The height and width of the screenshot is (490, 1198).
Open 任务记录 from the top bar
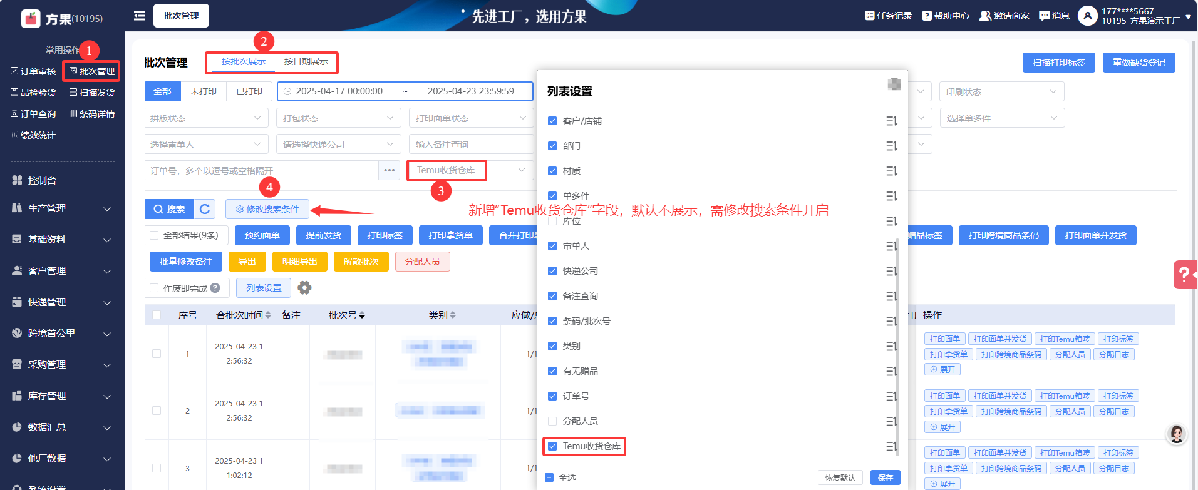(x=888, y=16)
